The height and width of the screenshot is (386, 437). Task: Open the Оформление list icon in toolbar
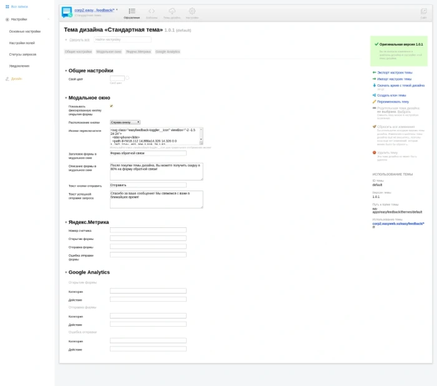[x=132, y=11]
